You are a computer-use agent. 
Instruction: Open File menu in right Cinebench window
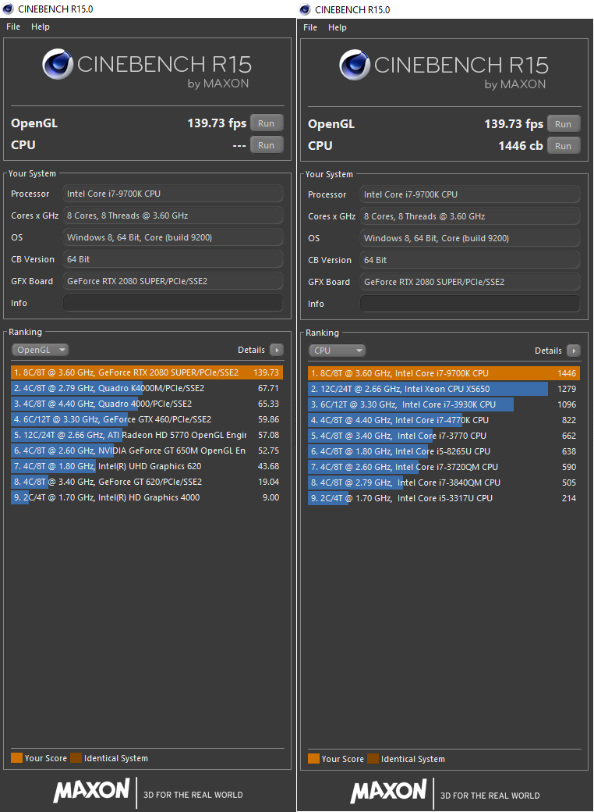[310, 27]
